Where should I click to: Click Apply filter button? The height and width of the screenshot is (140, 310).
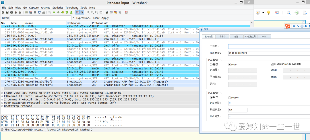pos(105,18)
